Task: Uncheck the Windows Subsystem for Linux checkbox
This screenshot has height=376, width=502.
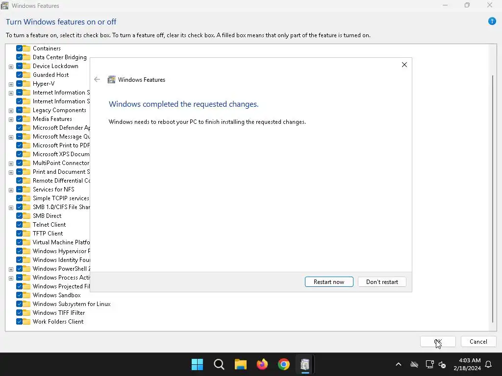Action: click(x=19, y=304)
